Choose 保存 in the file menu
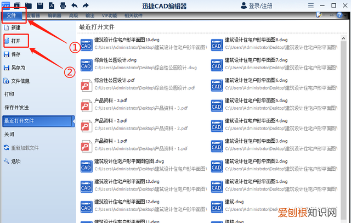Screen dimensions: 351x223 [x=13, y=54]
